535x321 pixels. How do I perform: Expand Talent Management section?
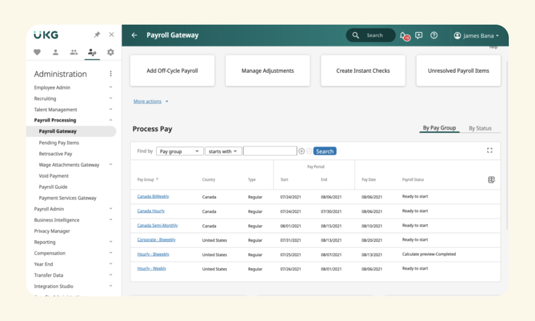[111, 109]
